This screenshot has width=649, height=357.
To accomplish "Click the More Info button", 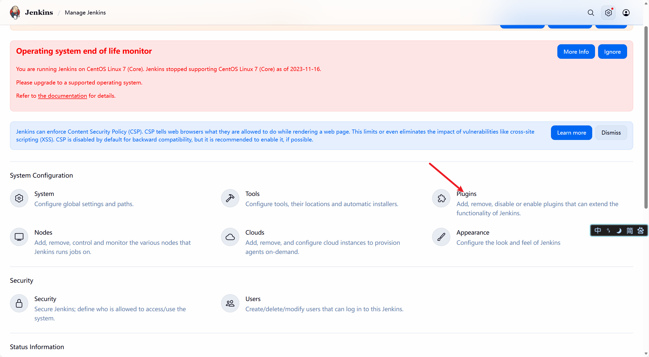I will 576,52.
